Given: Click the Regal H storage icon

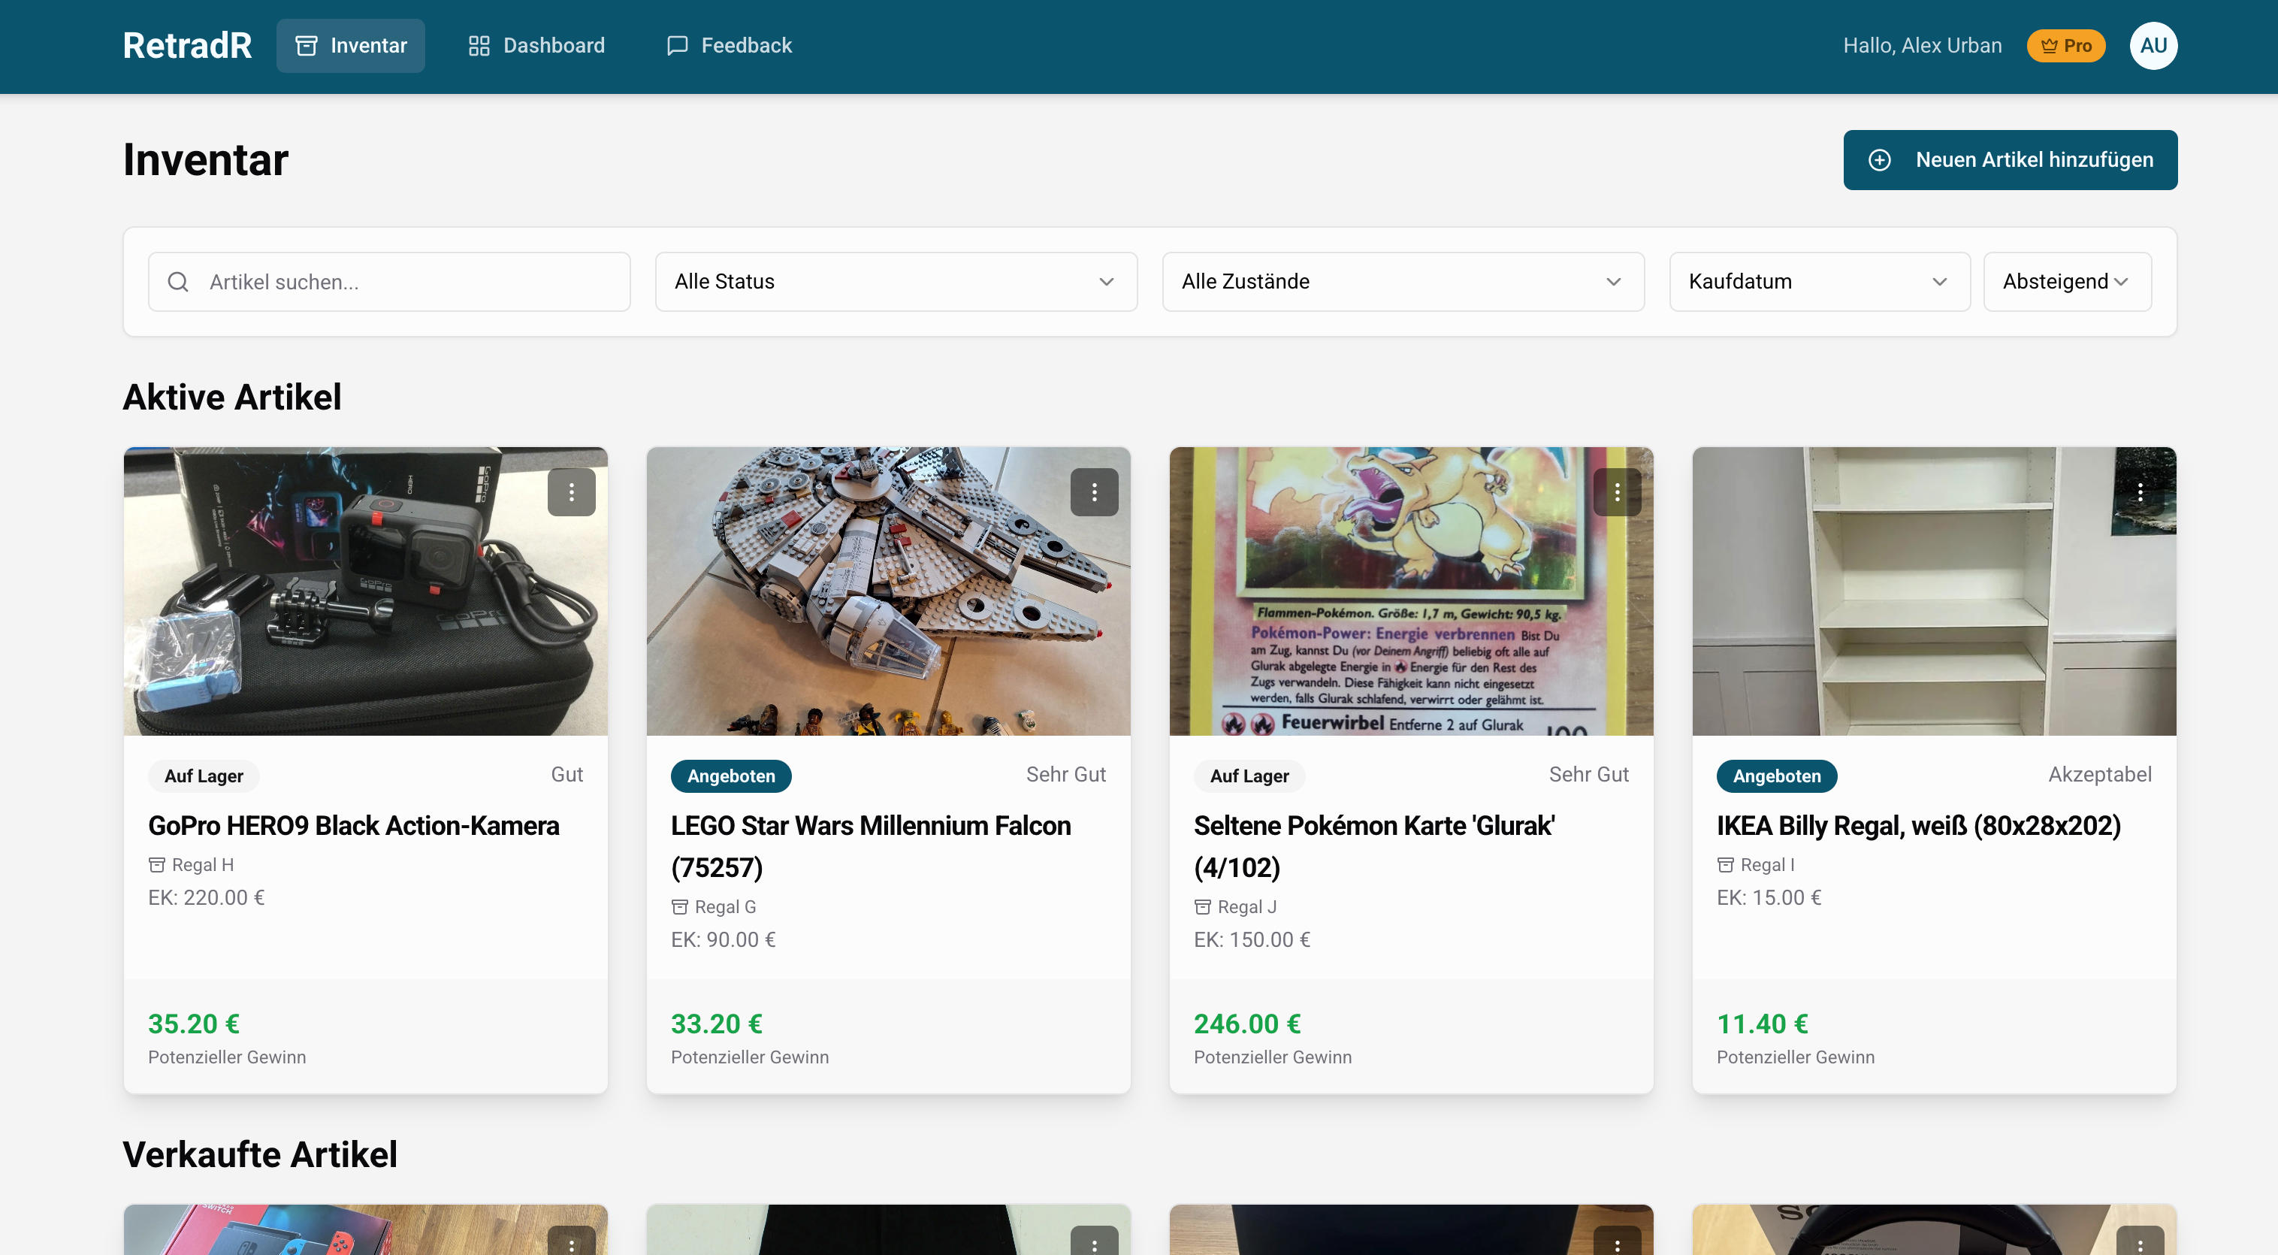Looking at the screenshot, I should point(156,864).
